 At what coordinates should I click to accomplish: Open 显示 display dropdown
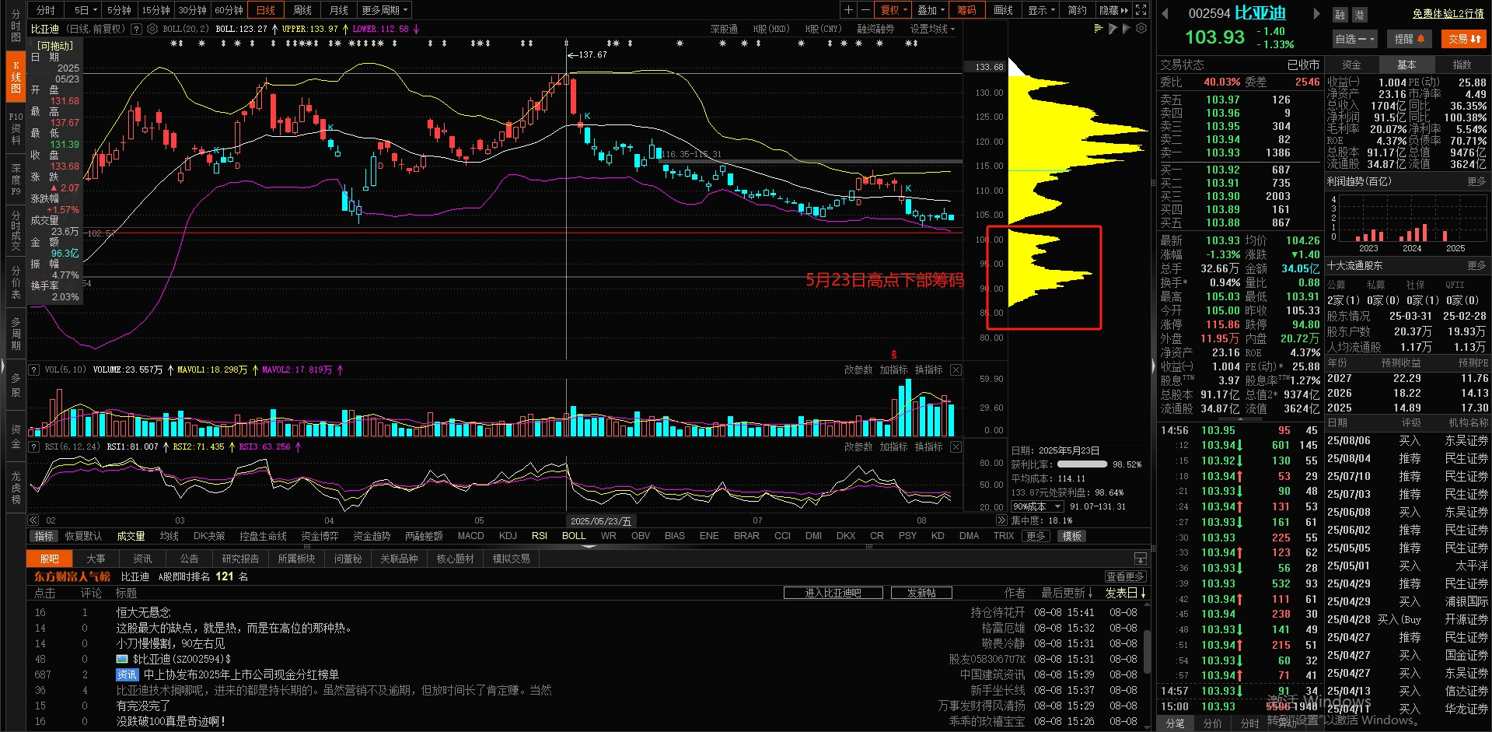pyautogui.click(x=1041, y=10)
